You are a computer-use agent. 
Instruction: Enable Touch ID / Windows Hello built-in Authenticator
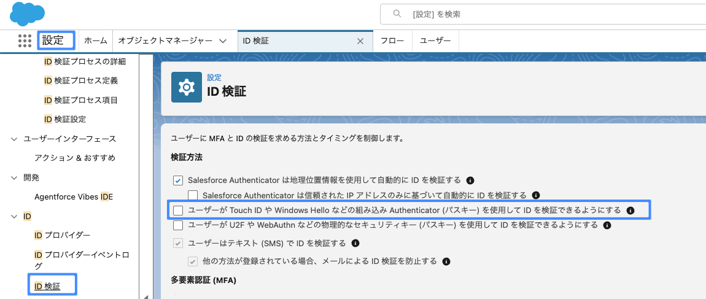point(178,211)
